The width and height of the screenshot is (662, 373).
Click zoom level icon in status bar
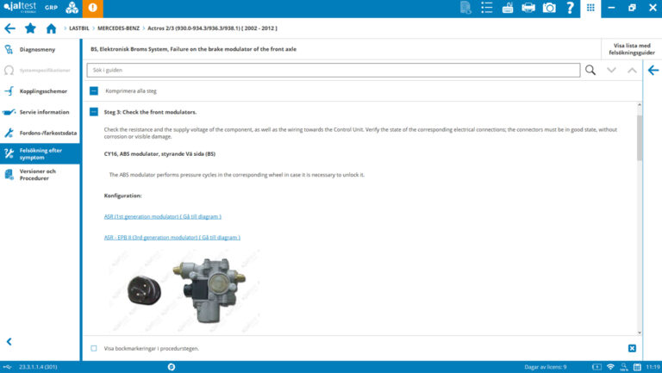coord(624,367)
